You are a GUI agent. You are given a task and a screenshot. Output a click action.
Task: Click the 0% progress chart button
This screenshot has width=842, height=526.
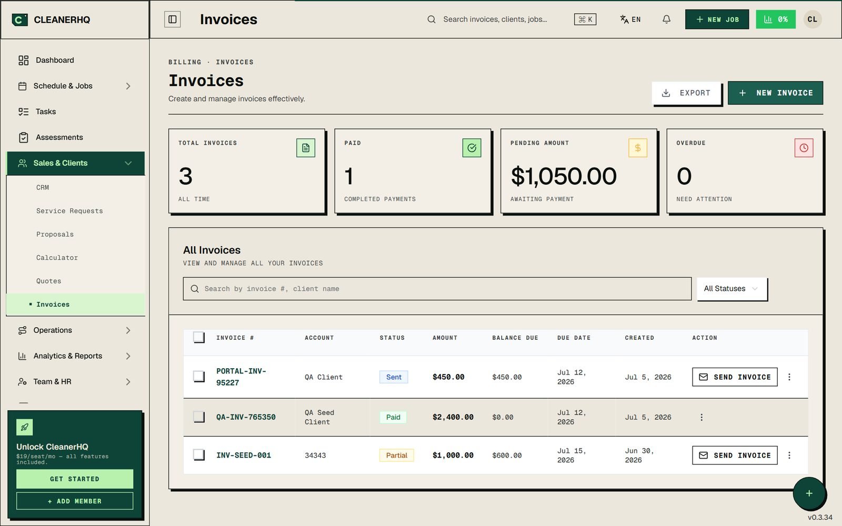(x=776, y=19)
